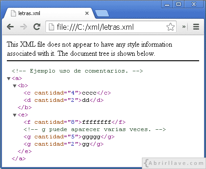Show hidden extensions via double chevron

[x=184, y=27]
